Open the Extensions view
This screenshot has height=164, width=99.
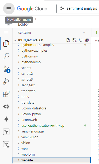pyautogui.click(x=6, y=94)
